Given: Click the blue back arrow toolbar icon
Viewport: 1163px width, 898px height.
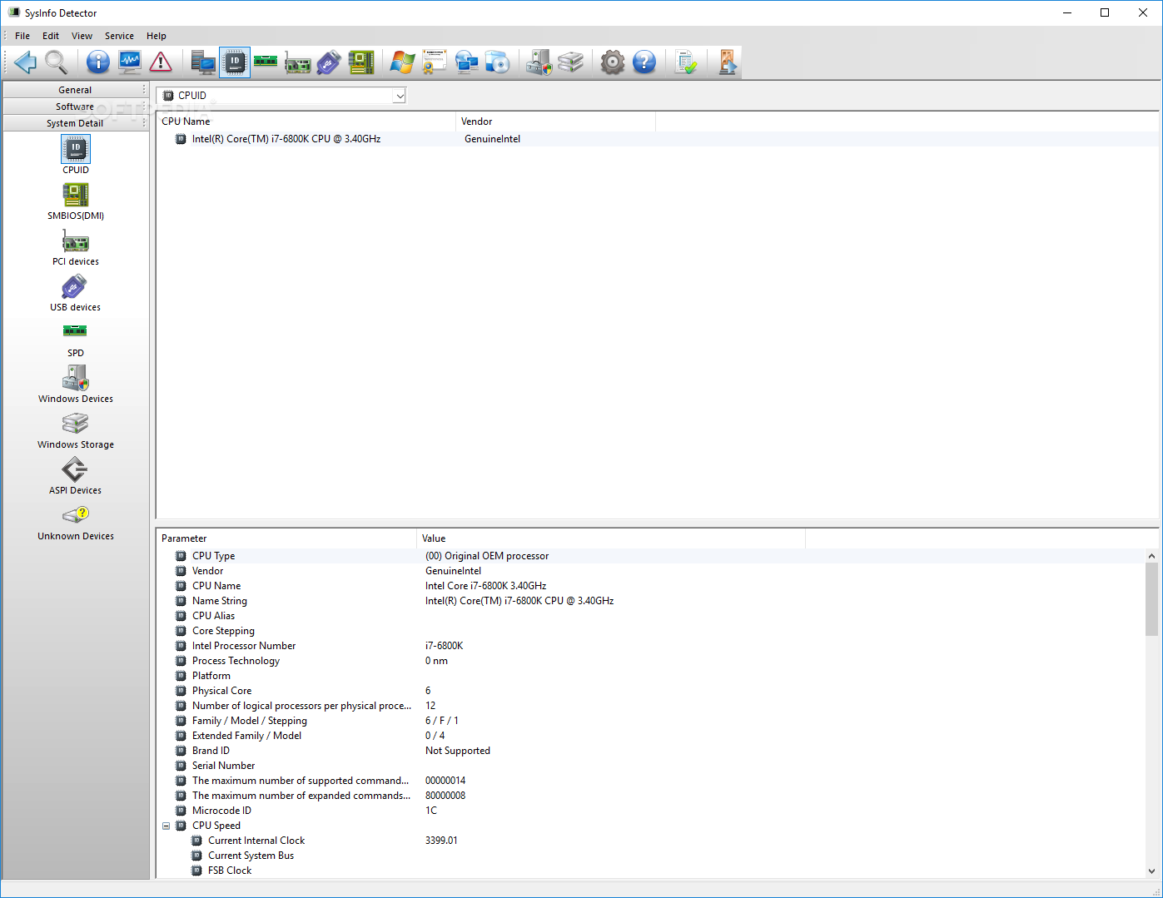Looking at the screenshot, I should pyautogui.click(x=25, y=62).
